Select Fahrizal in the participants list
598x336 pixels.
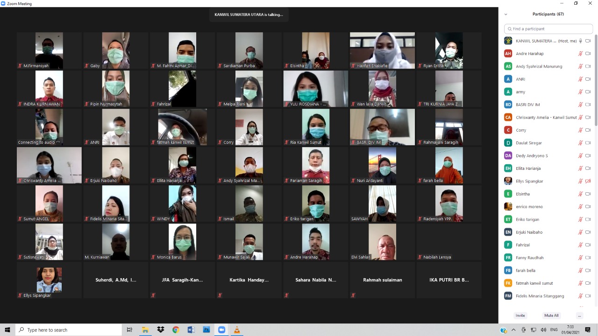pos(548,245)
